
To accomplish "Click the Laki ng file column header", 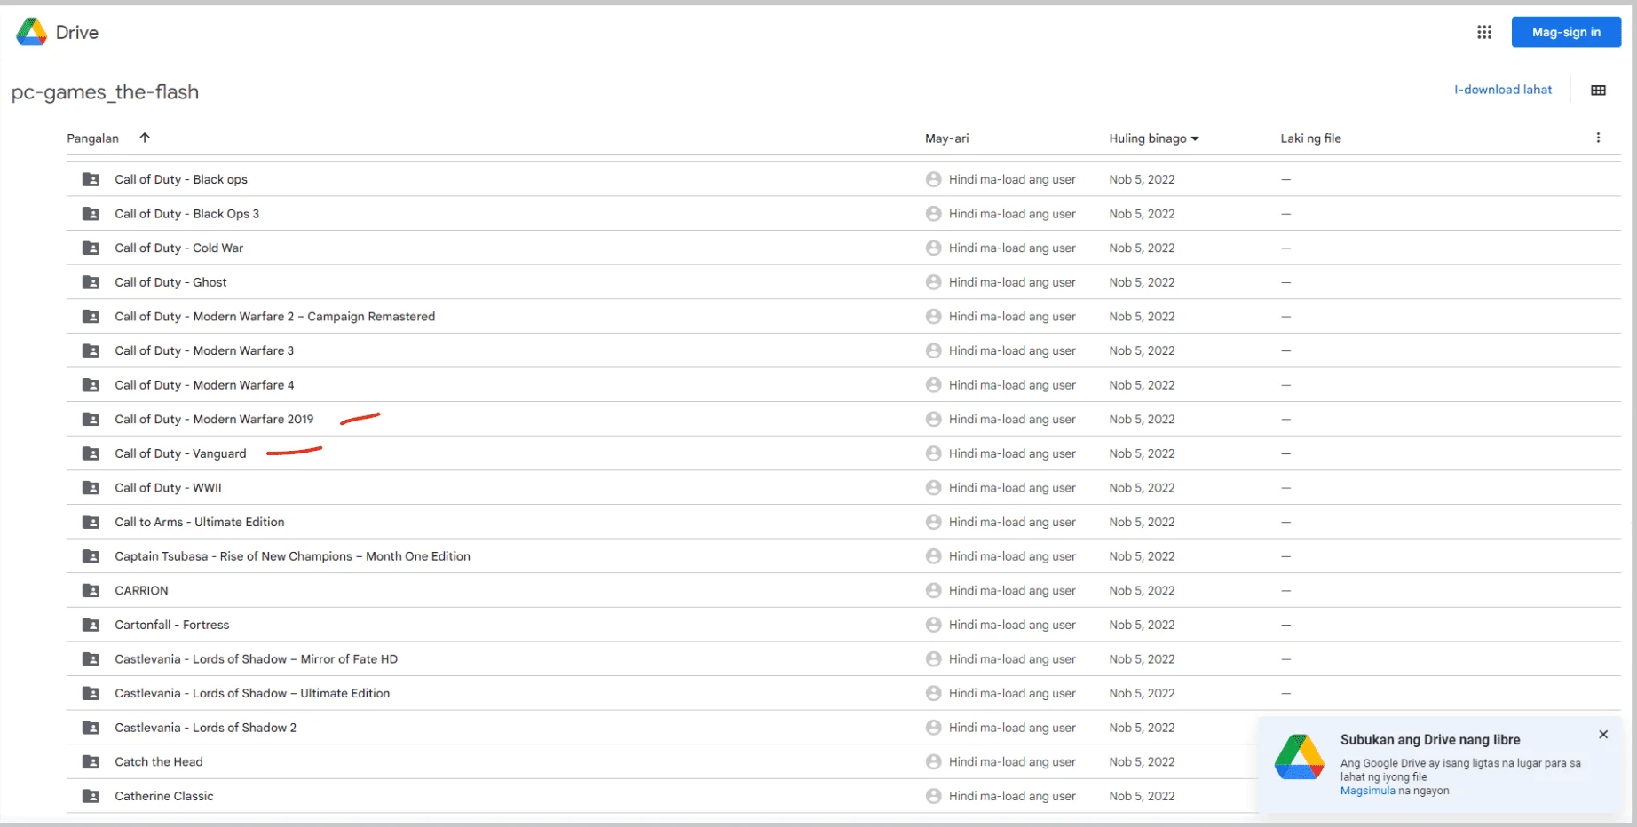I will pyautogui.click(x=1310, y=138).
